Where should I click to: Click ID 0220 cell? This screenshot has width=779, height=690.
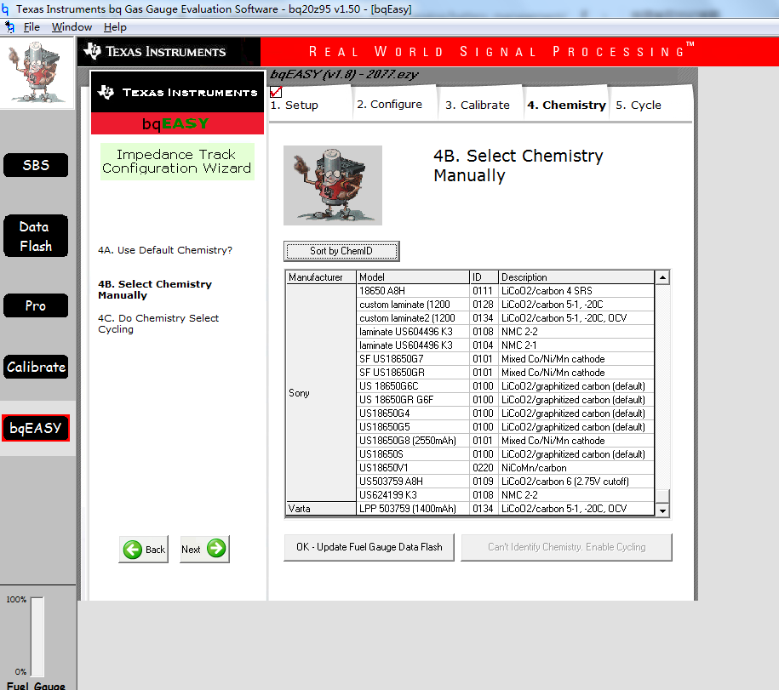tap(484, 468)
